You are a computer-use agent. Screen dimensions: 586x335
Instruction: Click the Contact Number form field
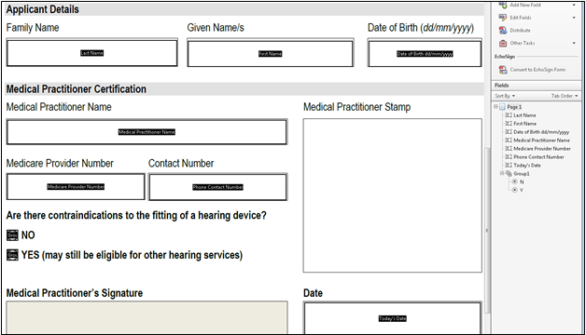click(217, 187)
